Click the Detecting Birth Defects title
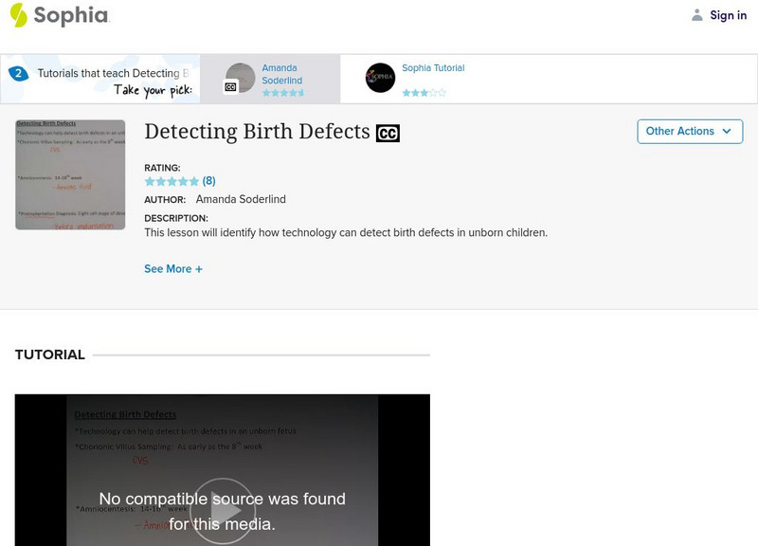This screenshot has width=758, height=546. pyautogui.click(x=257, y=132)
